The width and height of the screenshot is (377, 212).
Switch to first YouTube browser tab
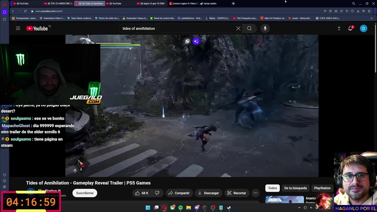pyautogui.click(x=27, y=4)
